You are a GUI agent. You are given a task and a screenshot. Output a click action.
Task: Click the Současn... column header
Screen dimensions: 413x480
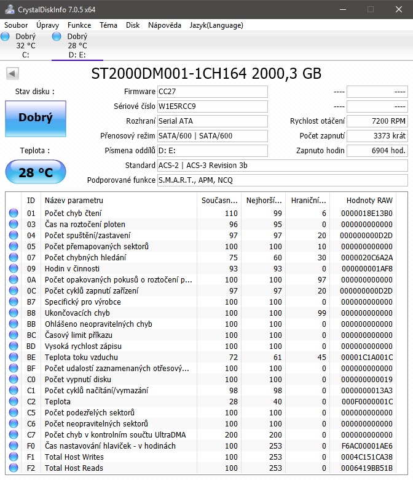219,201
